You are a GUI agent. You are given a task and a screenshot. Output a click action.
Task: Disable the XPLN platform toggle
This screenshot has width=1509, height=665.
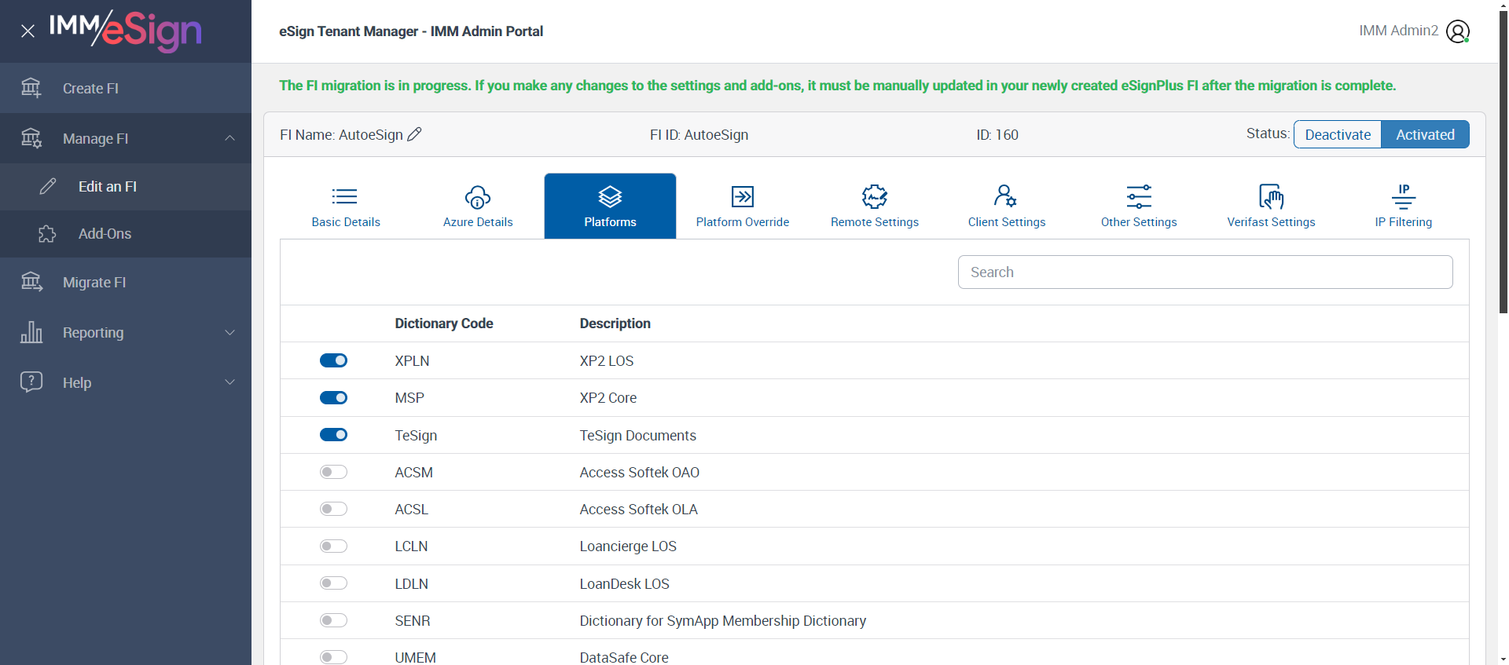tap(333, 360)
